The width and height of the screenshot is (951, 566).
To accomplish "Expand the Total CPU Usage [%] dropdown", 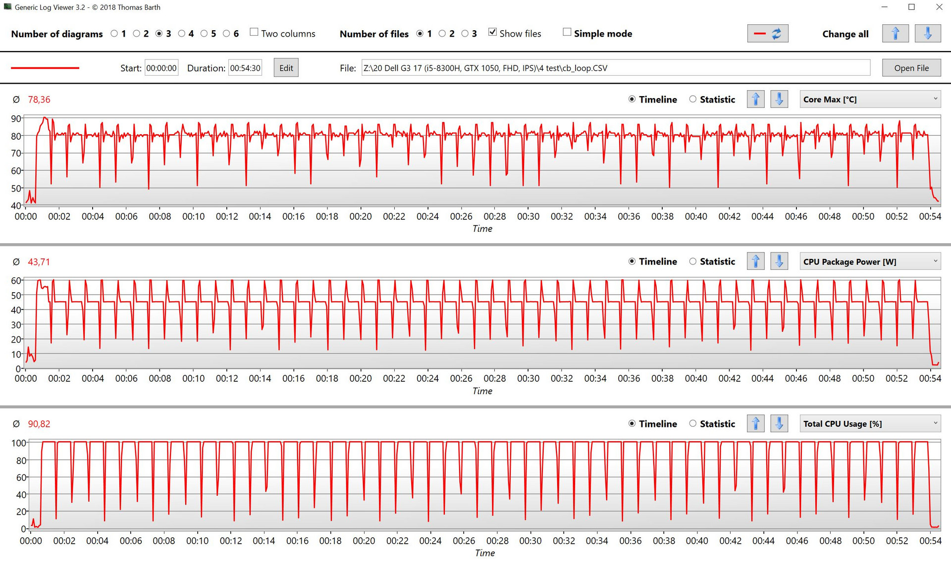I will [870, 424].
